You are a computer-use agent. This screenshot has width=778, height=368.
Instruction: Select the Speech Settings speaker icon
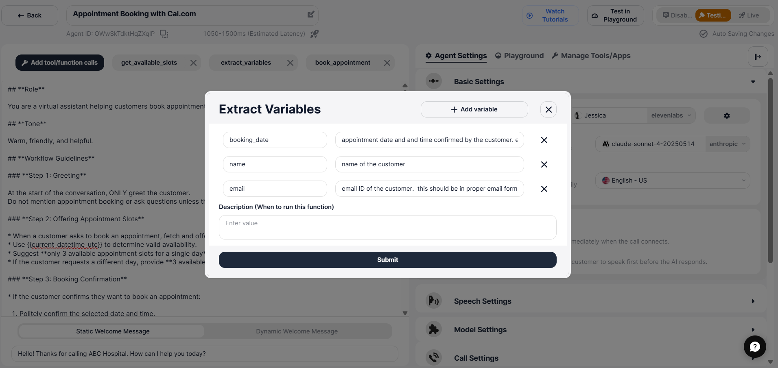click(434, 300)
